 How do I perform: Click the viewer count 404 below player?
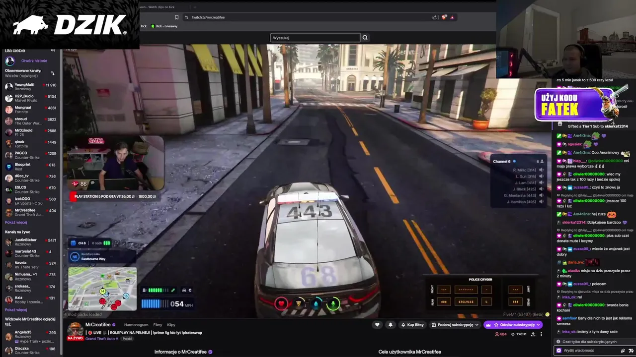[501, 334]
